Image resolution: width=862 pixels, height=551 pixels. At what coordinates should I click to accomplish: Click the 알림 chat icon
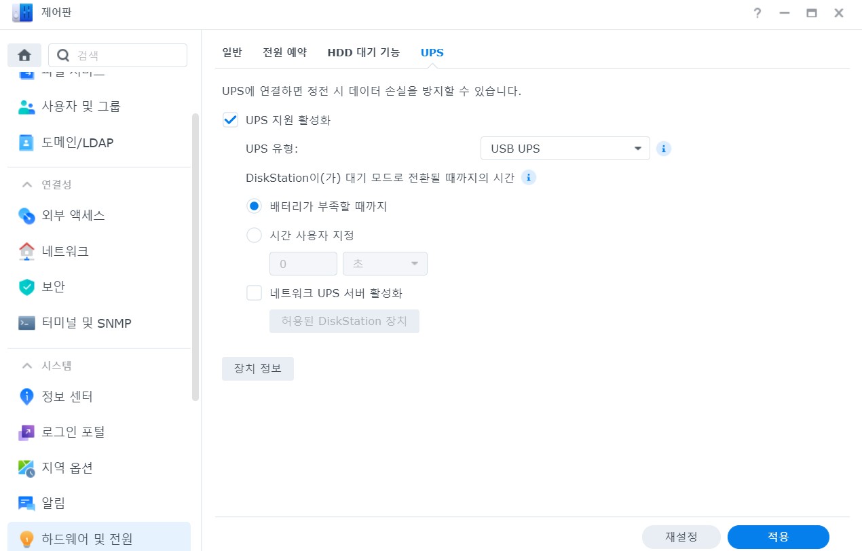[x=26, y=503]
